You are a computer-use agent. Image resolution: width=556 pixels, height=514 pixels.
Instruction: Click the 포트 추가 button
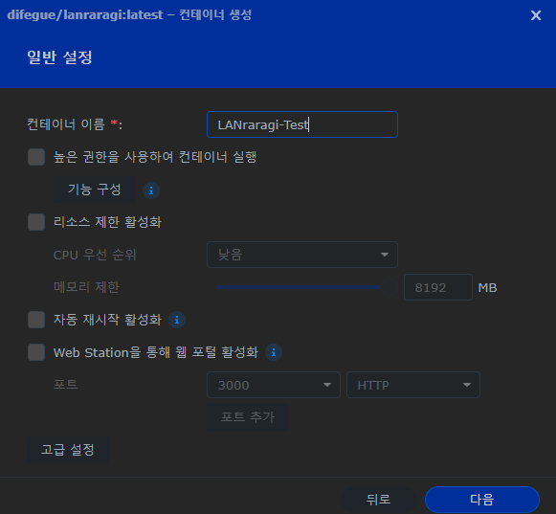pyautogui.click(x=248, y=417)
